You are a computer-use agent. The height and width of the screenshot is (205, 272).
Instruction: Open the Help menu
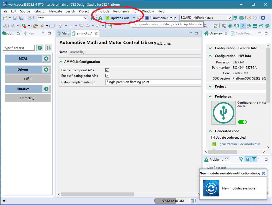click(161, 11)
